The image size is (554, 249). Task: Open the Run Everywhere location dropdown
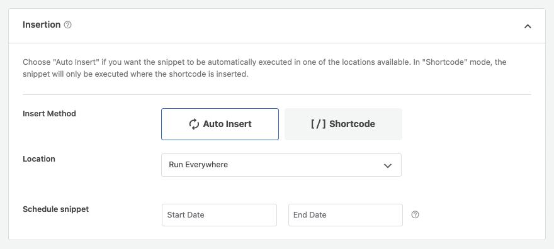click(x=281, y=165)
